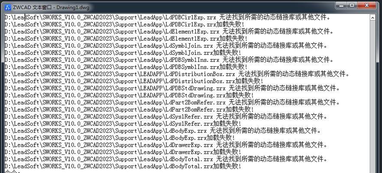Click the LdBodyTotal.zrx 加载失败 line
The width and height of the screenshot is (382, 173).
(123, 166)
